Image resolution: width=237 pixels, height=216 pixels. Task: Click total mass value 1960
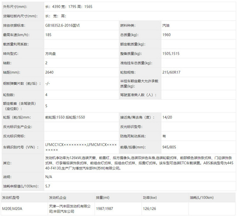tap(167, 35)
